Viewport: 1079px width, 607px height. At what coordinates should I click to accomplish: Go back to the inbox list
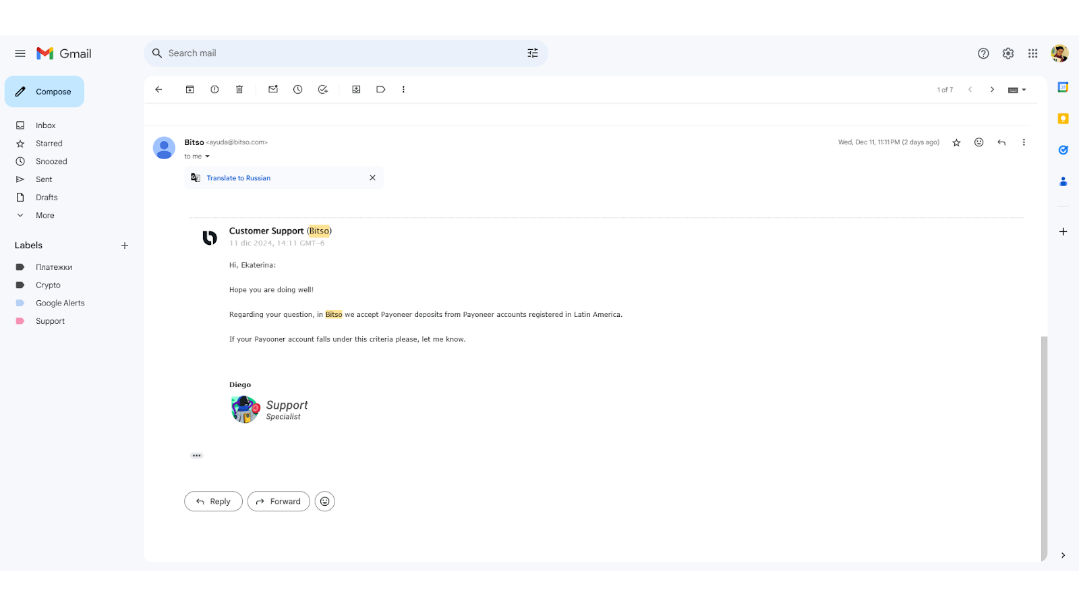(x=158, y=90)
